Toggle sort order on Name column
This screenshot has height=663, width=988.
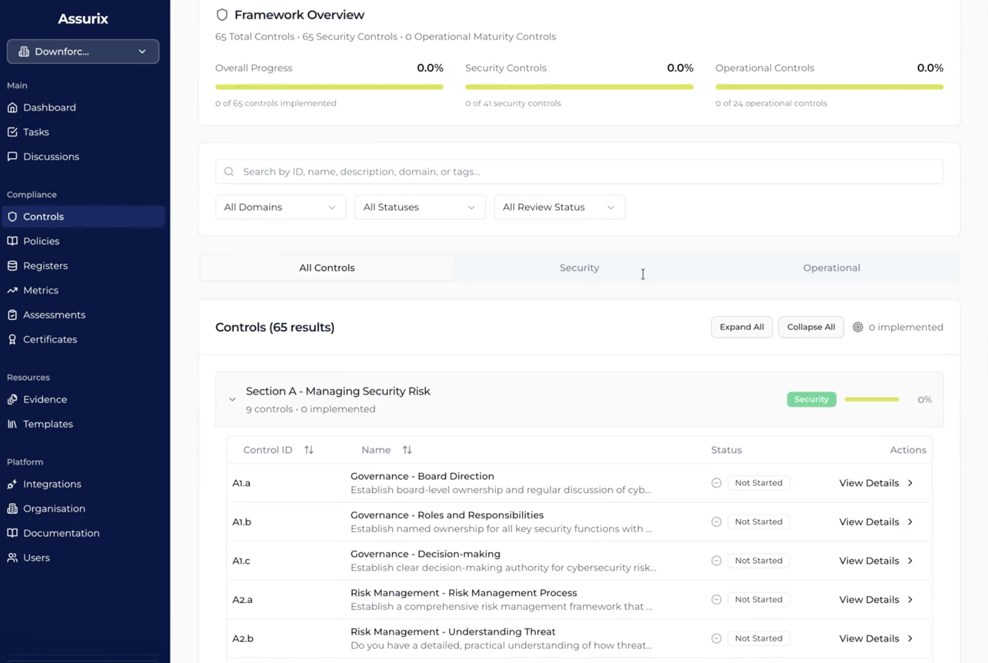[407, 450]
